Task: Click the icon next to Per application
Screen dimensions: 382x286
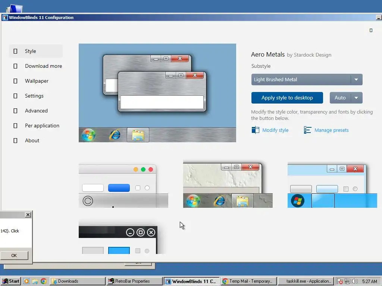Action: click(x=15, y=126)
